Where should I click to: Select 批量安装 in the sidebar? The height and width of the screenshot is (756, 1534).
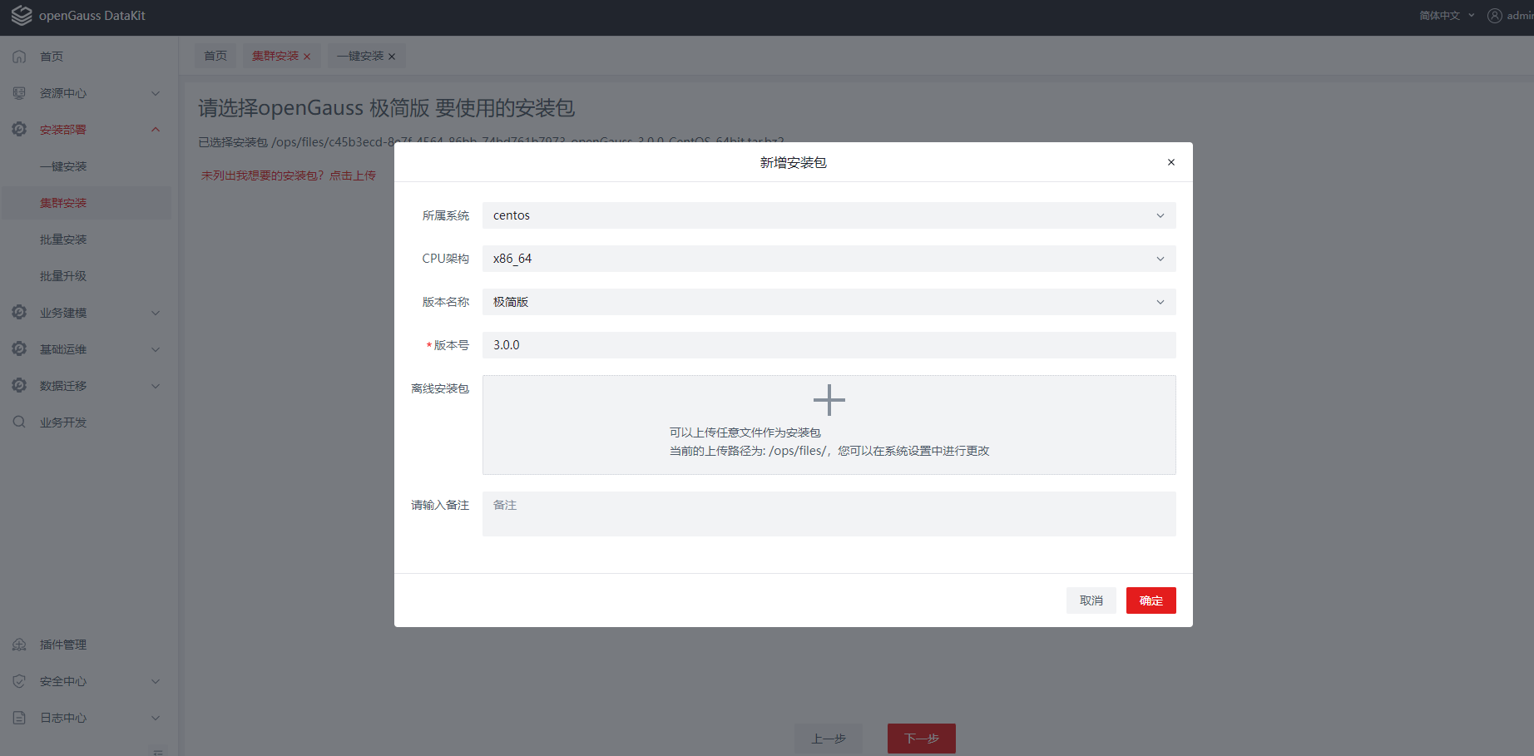pos(63,240)
